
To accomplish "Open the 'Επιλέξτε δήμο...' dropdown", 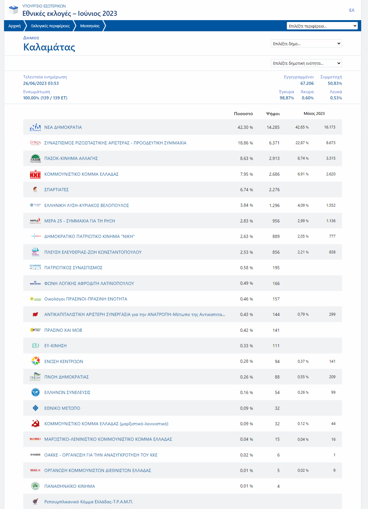I will pos(306,44).
